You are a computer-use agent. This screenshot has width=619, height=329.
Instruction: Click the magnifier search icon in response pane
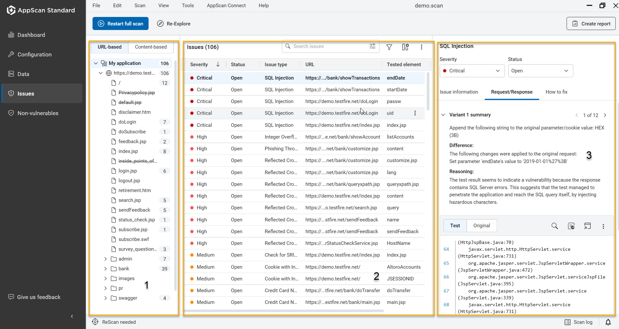point(554,226)
